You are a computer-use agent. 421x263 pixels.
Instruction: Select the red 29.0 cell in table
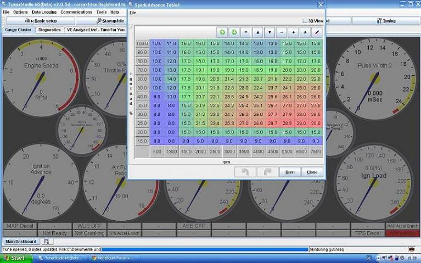[x=302, y=124]
